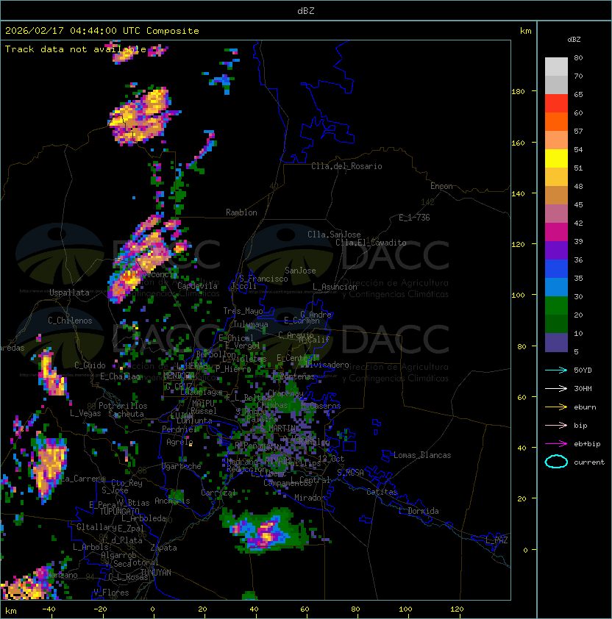Viewport: 612px width, 619px height.
Task: Click the 'Lomas_Blancas' map label
Action: pos(422,455)
